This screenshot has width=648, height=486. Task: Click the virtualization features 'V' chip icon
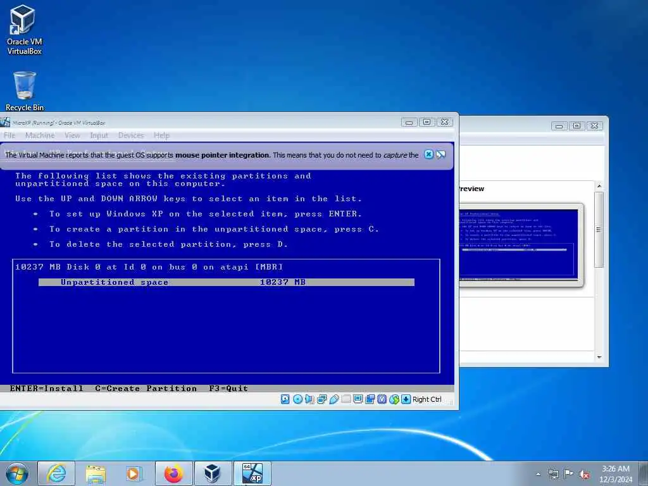tap(382, 399)
